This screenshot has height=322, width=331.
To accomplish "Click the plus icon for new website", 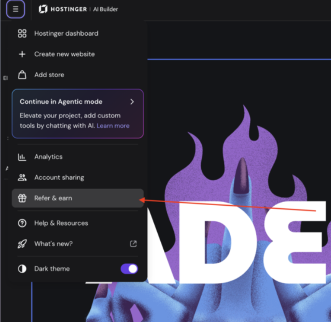I will (22, 54).
